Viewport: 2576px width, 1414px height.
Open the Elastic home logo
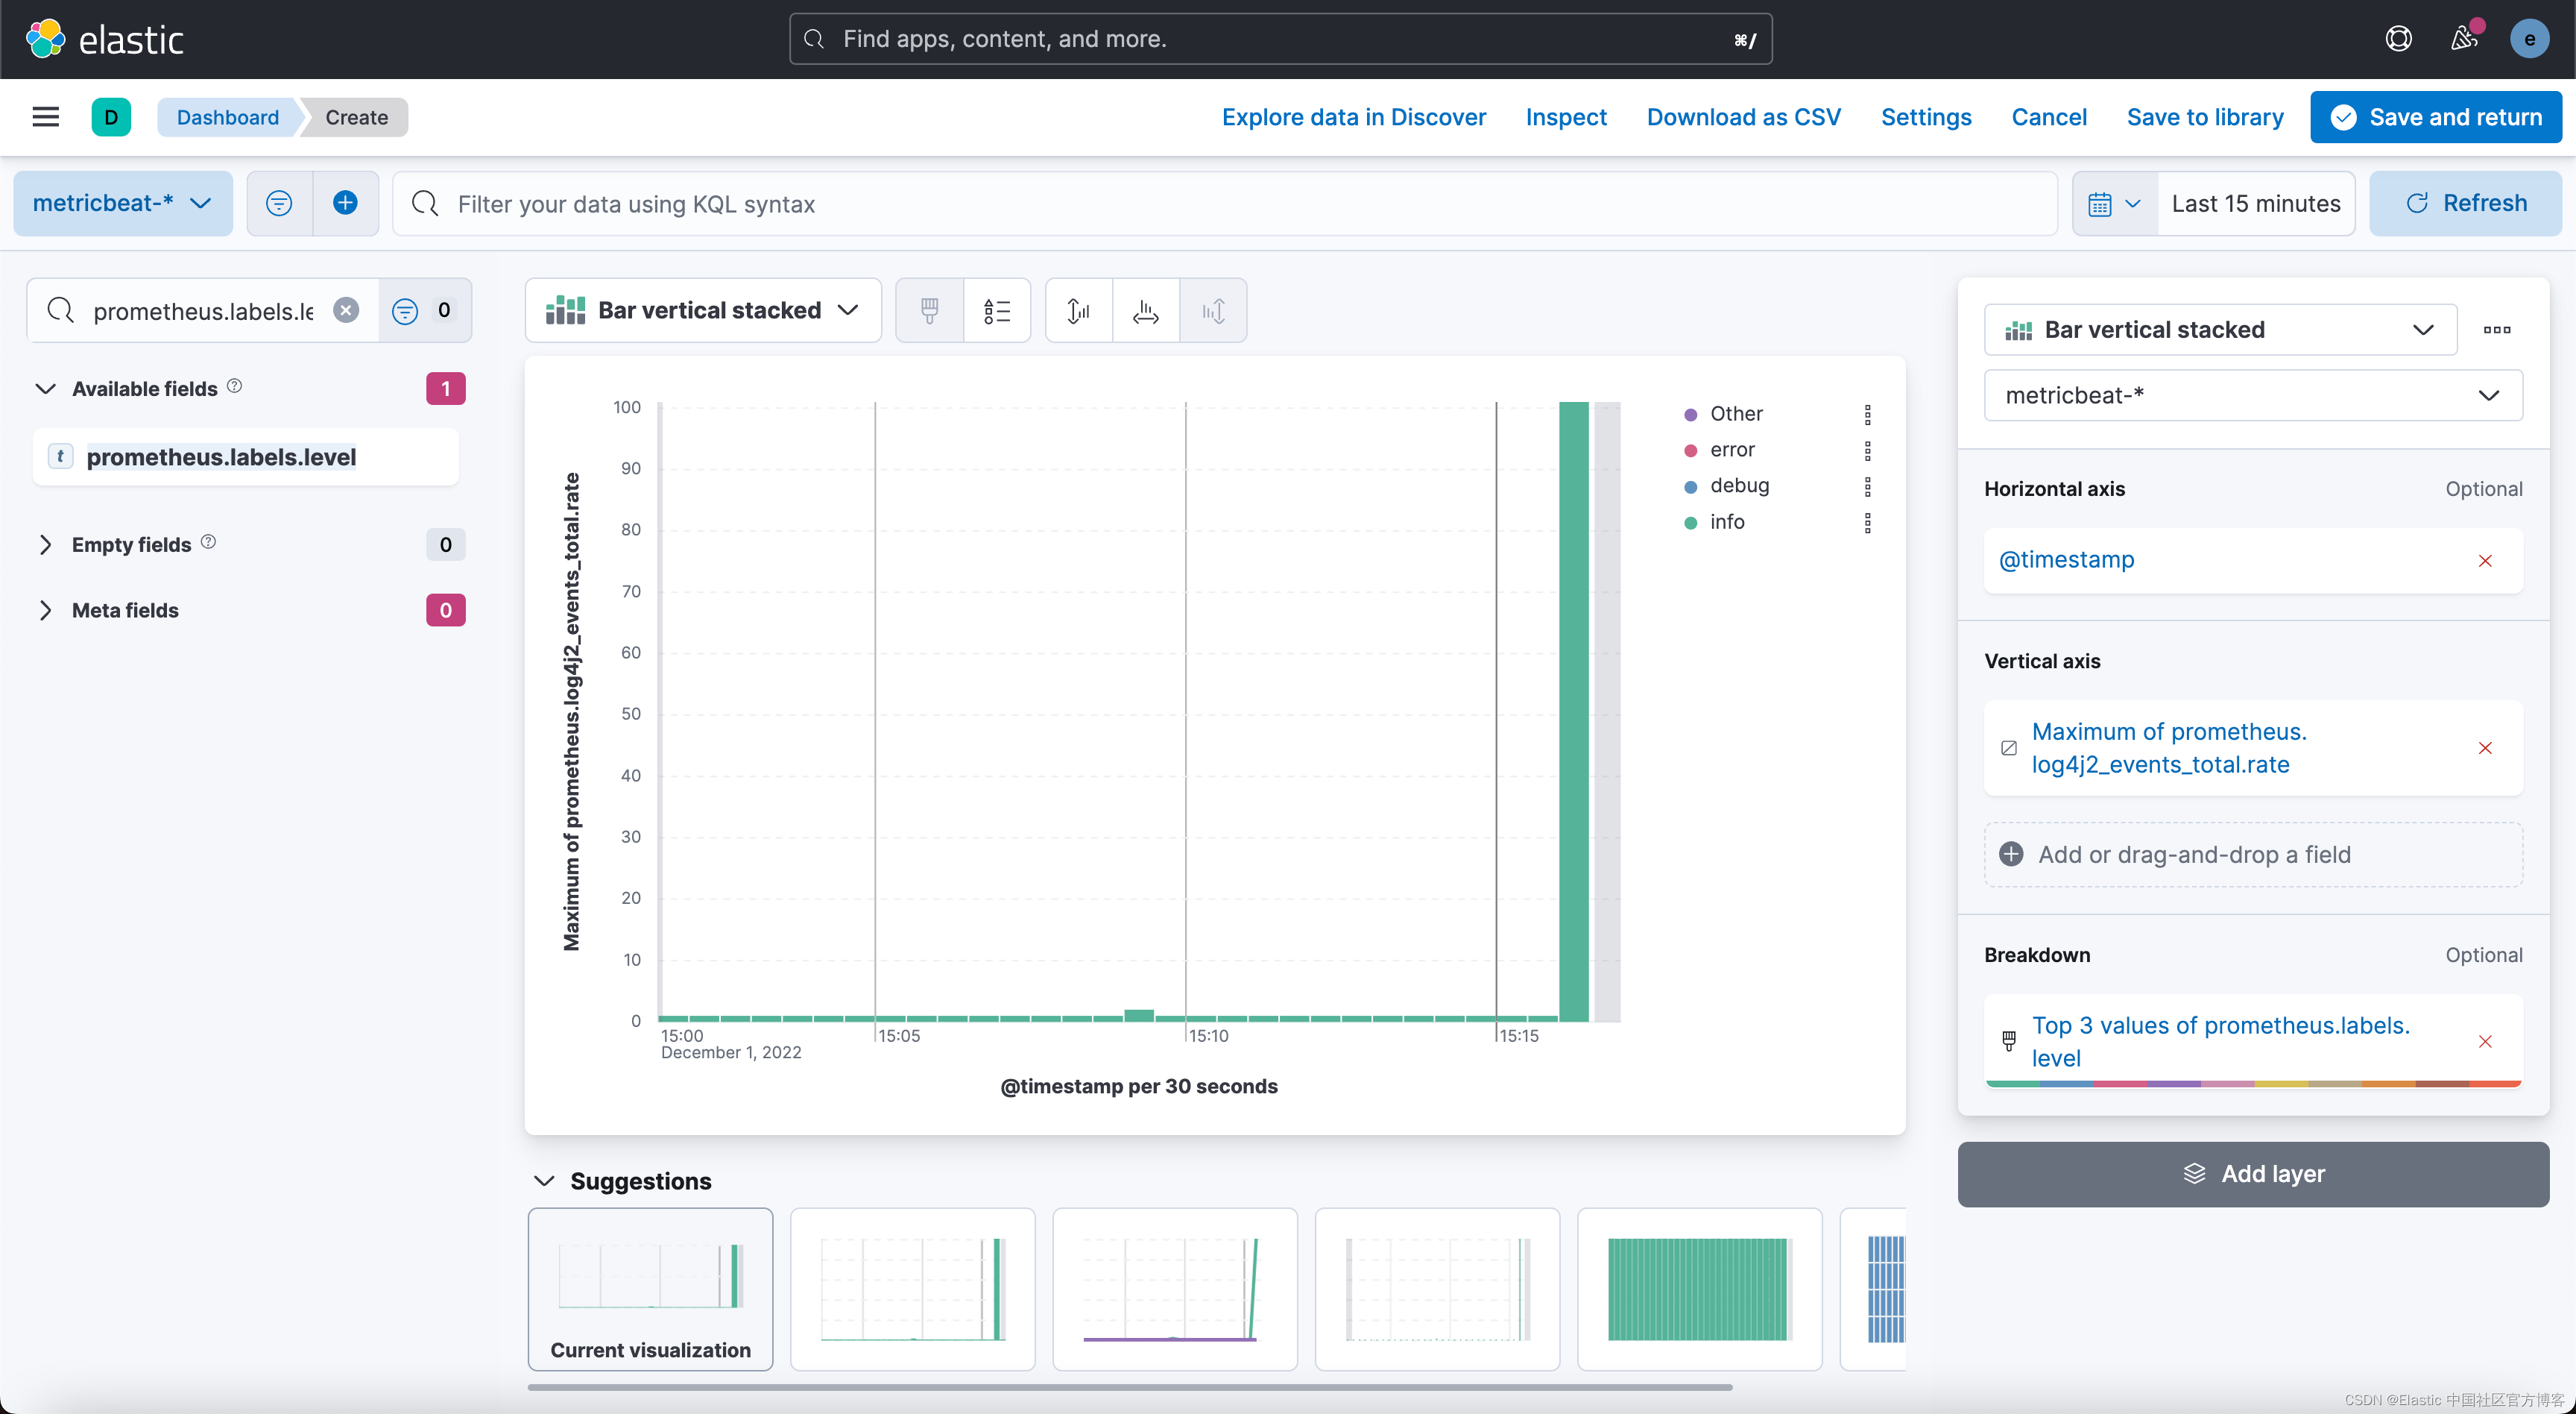(105, 39)
